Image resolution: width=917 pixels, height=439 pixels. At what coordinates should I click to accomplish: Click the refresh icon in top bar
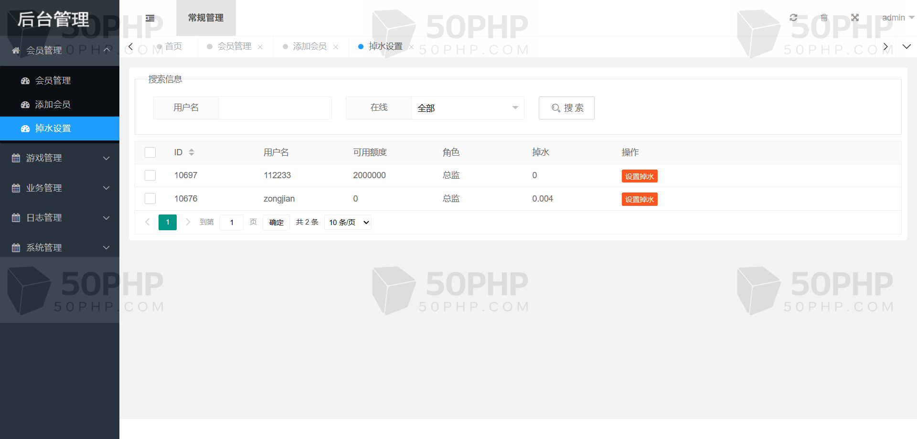793,18
